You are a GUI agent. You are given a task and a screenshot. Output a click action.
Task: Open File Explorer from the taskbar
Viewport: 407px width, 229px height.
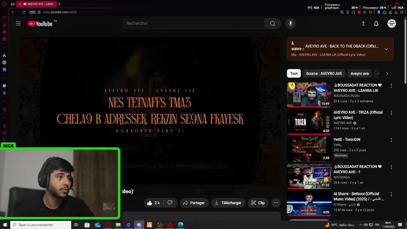coord(118,225)
